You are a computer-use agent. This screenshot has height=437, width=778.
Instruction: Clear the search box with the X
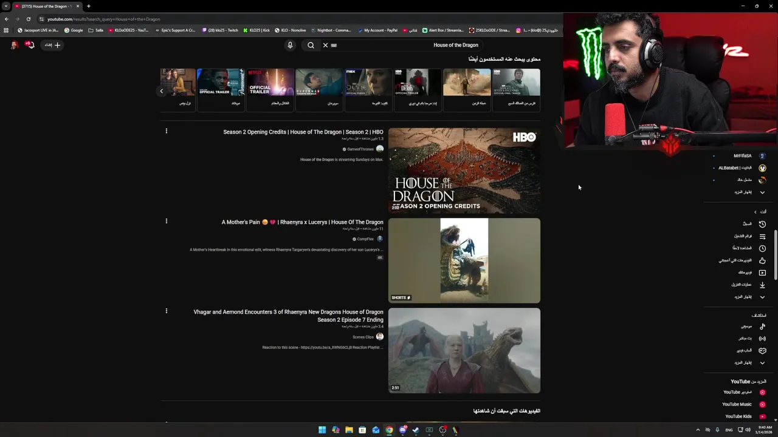(x=325, y=45)
